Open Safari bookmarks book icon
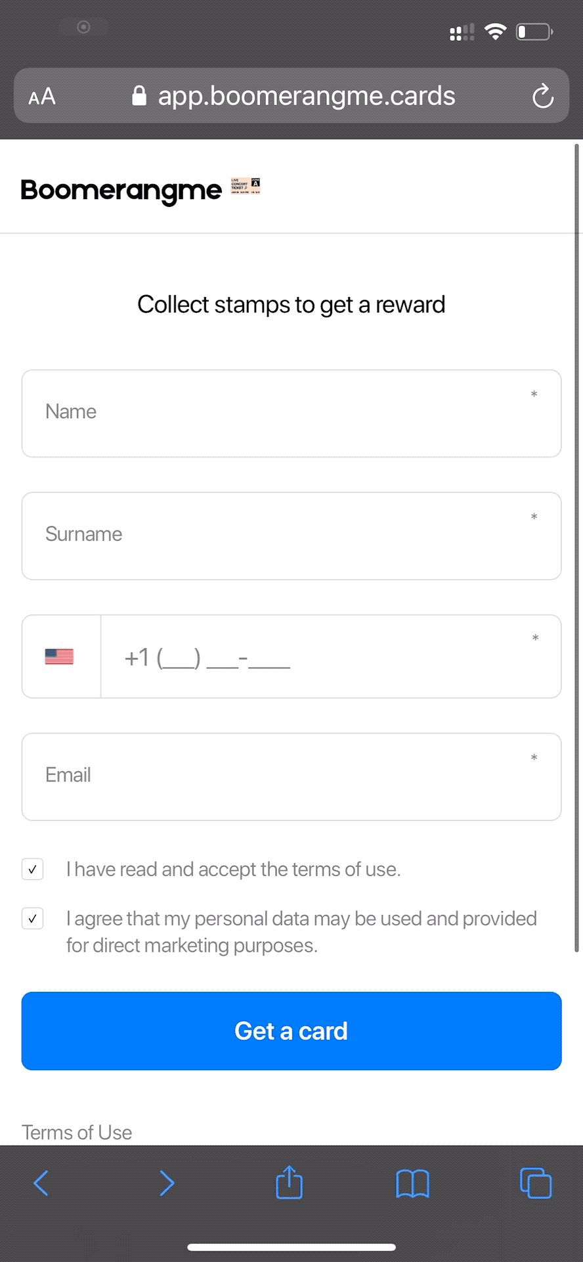 click(x=412, y=1183)
